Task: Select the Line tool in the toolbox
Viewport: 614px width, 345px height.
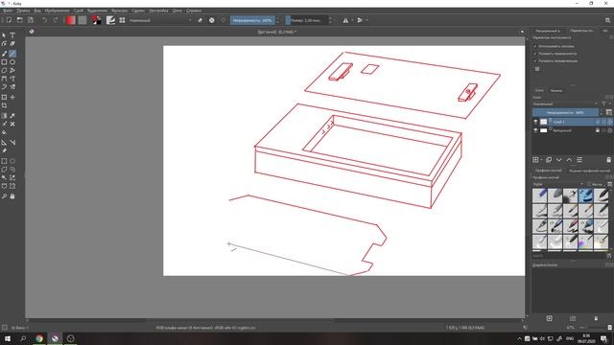Action: tap(12, 54)
